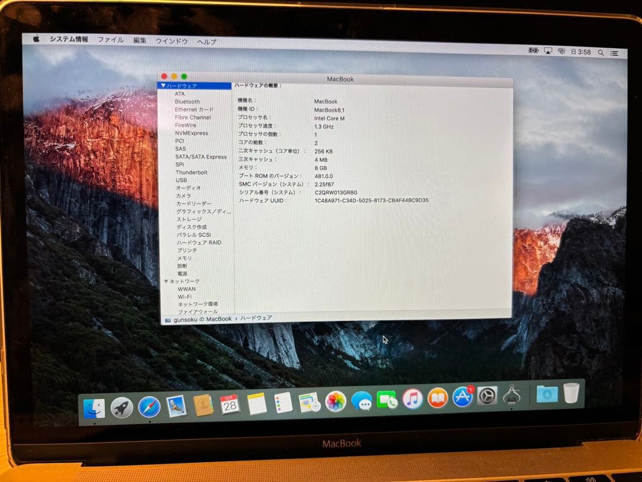Screen dimensions: 642x482
Task: Open Spotlight search in the menu bar
Action: tap(601, 53)
